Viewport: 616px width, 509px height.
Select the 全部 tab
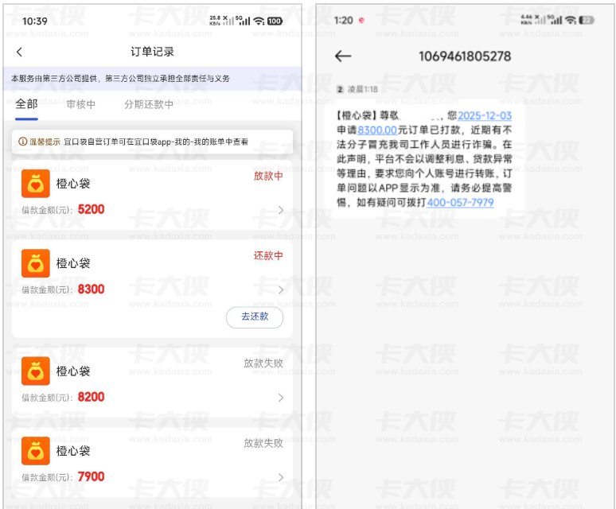(27, 104)
